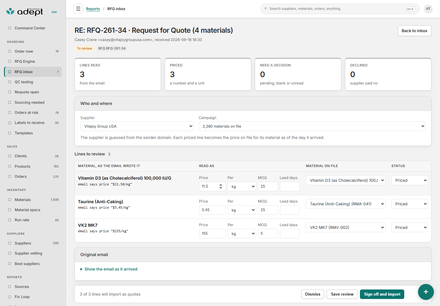Click the QC testing sidebar icon
The height and width of the screenshot is (306, 440).
(x=9, y=82)
